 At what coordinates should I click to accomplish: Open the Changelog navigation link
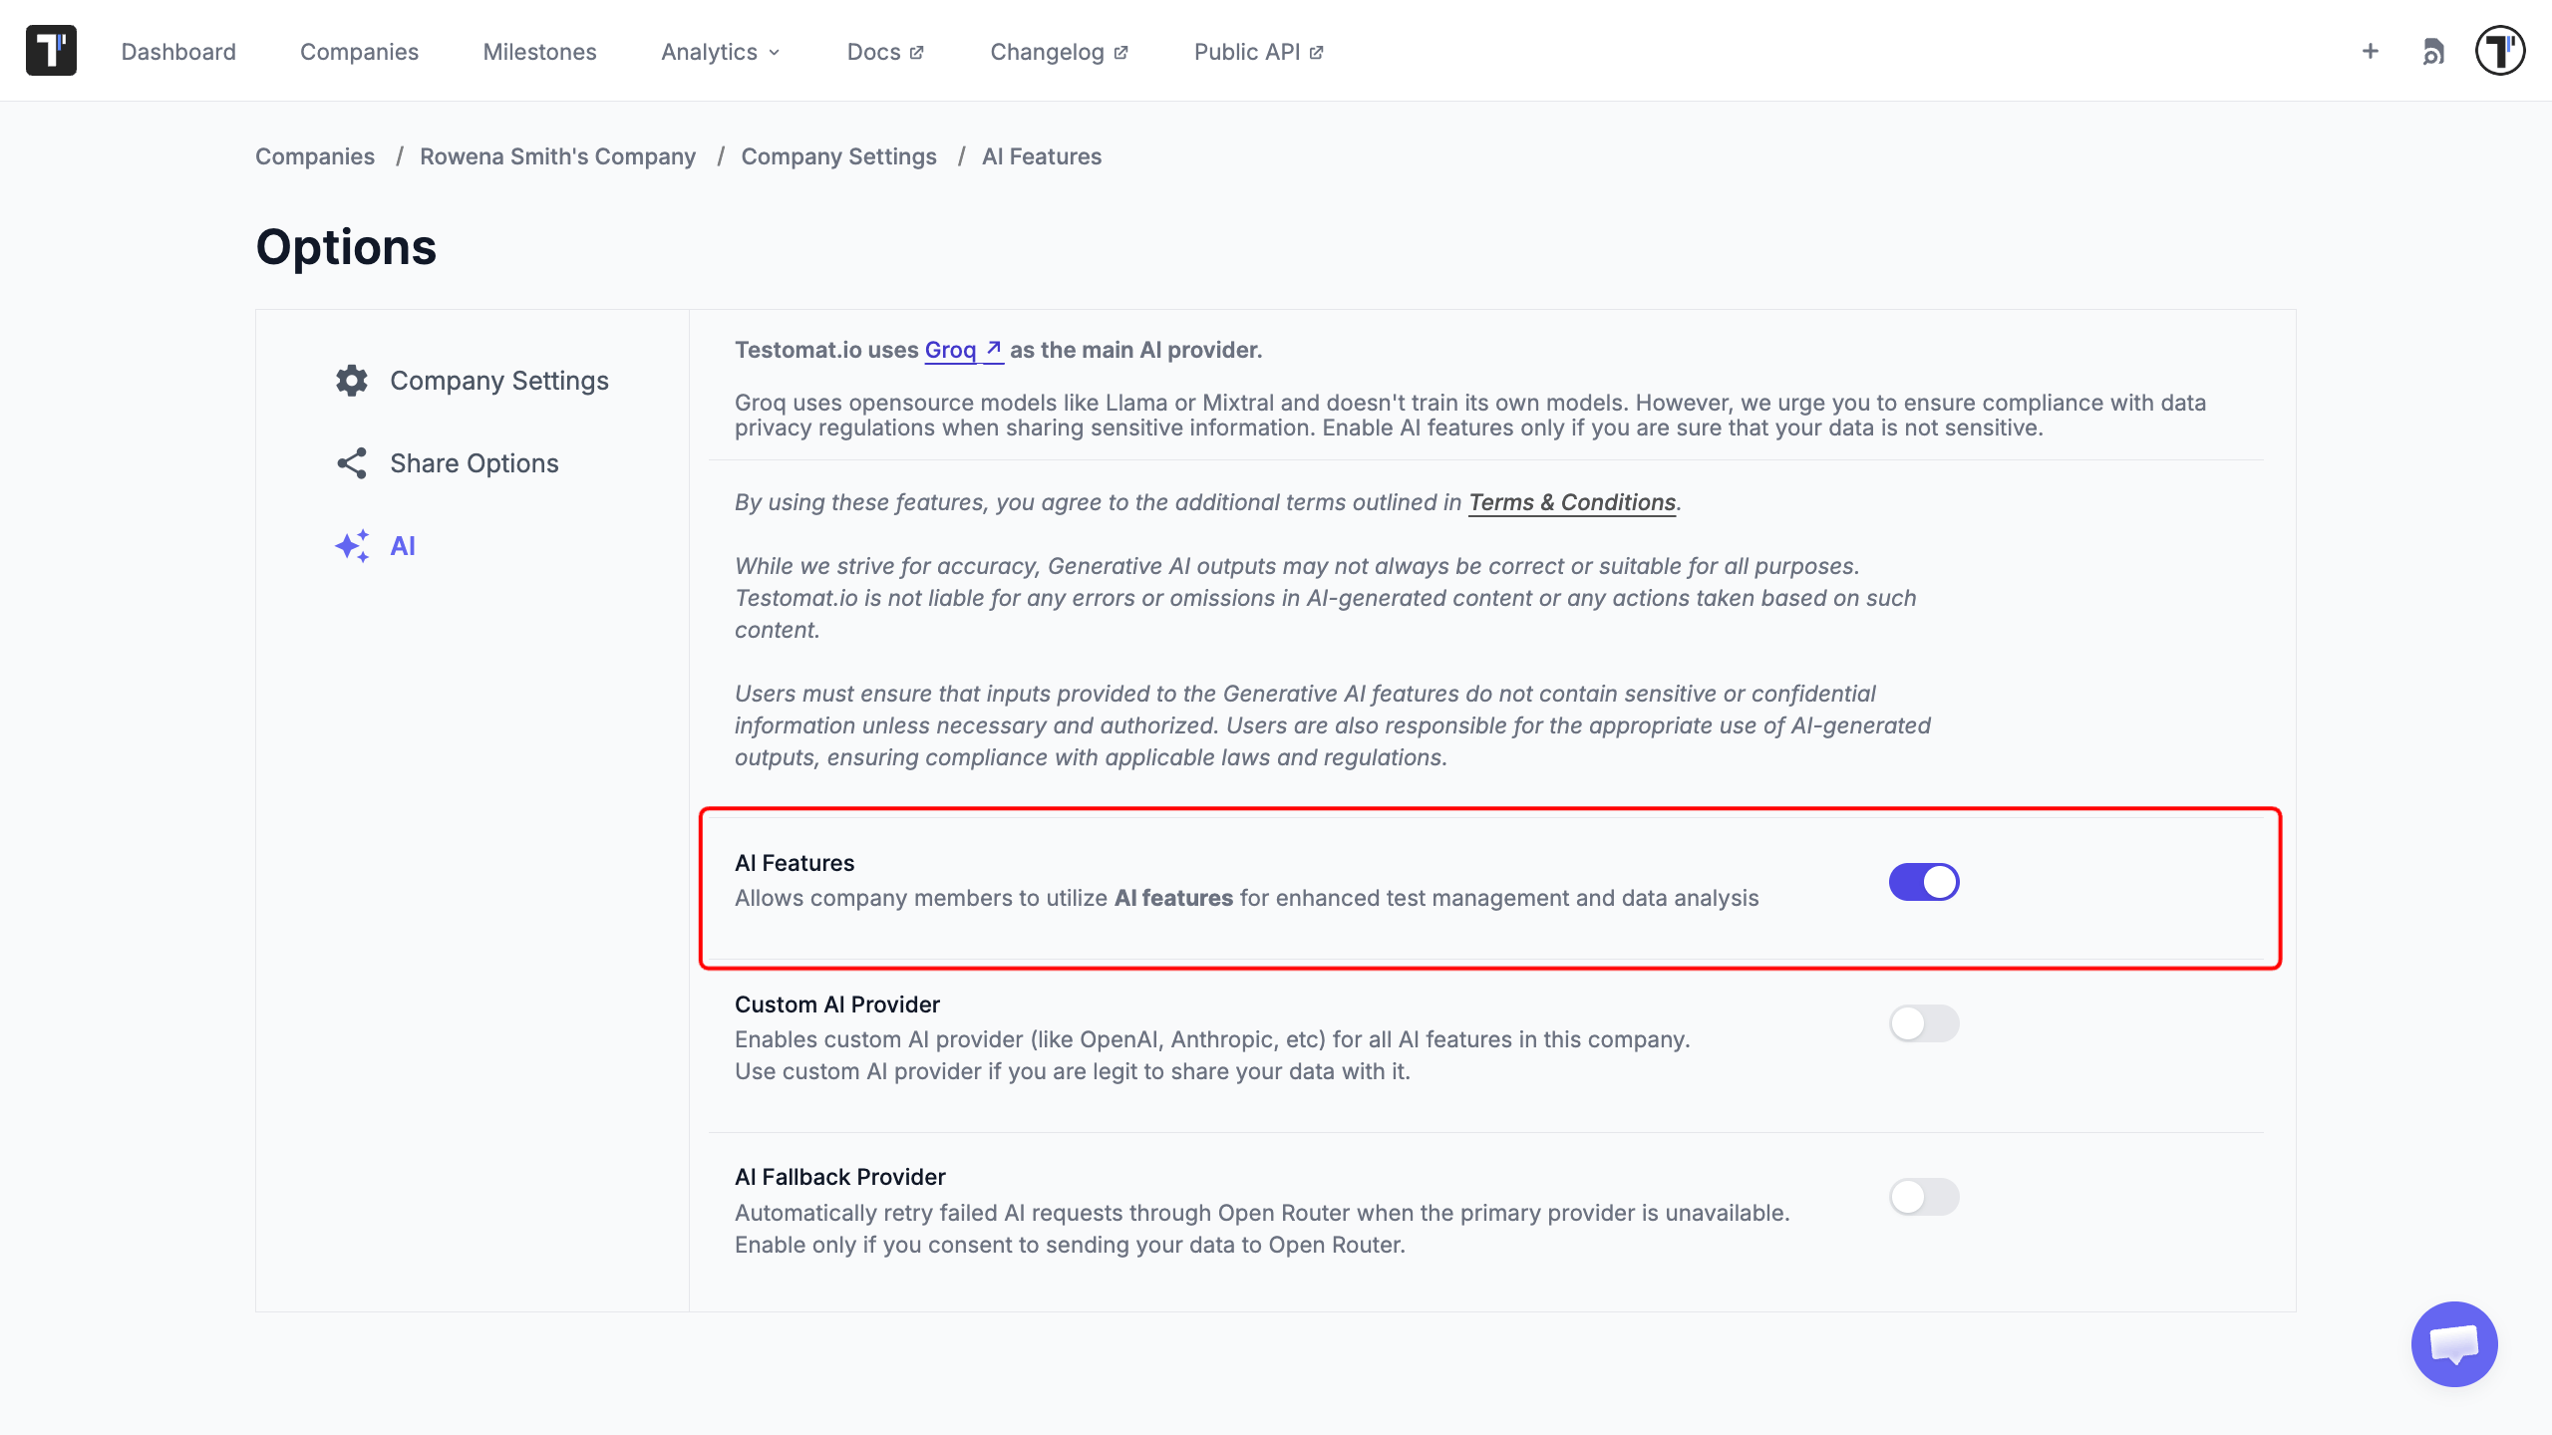click(x=1059, y=52)
